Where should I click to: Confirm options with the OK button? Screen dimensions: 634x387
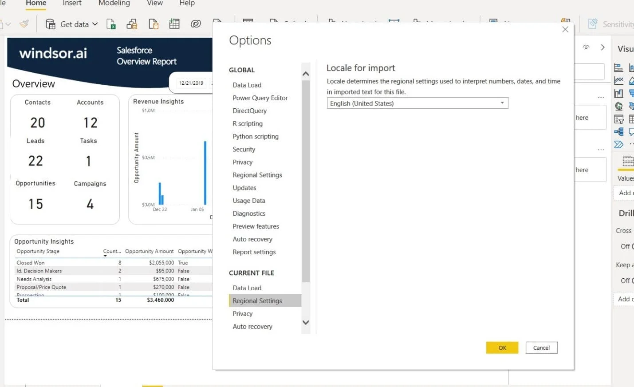click(x=502, y=348)
